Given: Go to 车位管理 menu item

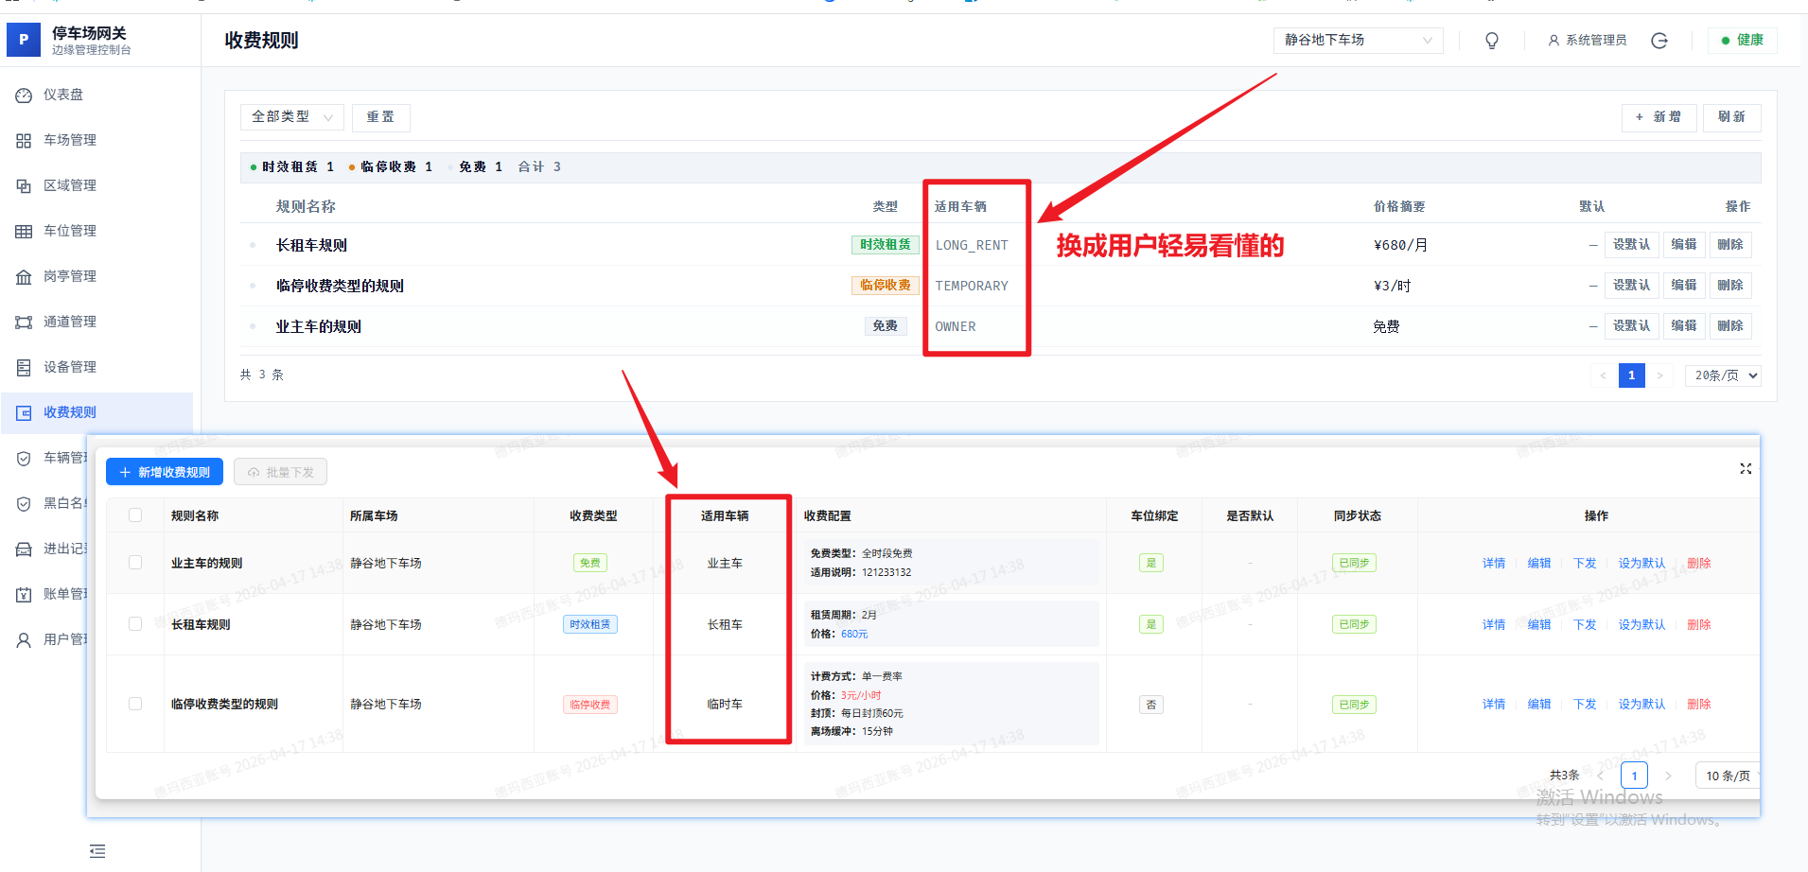Looking at the screenshot, I should (x=69, y=231).
